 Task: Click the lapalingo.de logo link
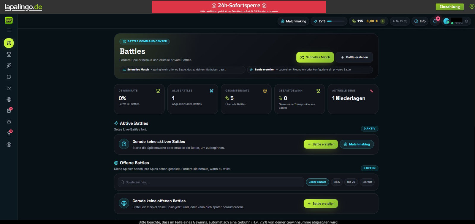pos(23,7)
